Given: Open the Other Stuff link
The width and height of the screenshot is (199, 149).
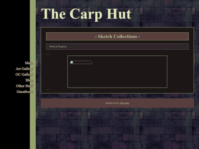Looking at the screenshot, I should coord(25,86).
